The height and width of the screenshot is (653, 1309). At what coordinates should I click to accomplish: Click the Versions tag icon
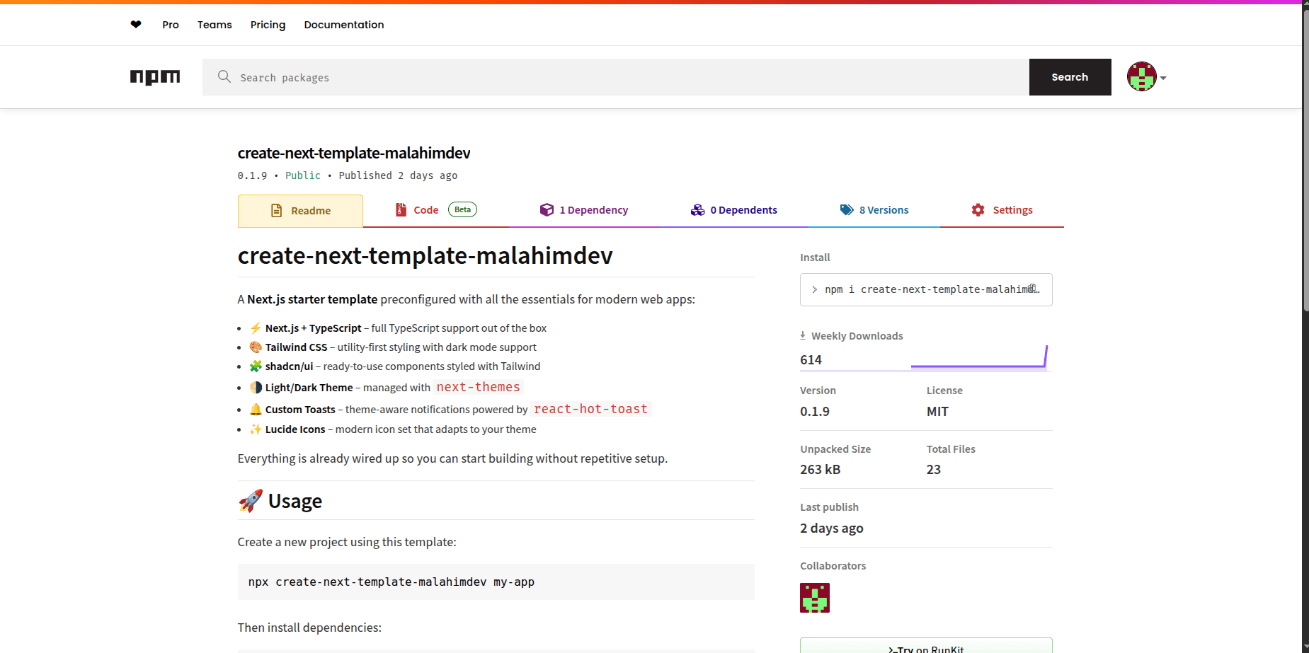[847, 210]
